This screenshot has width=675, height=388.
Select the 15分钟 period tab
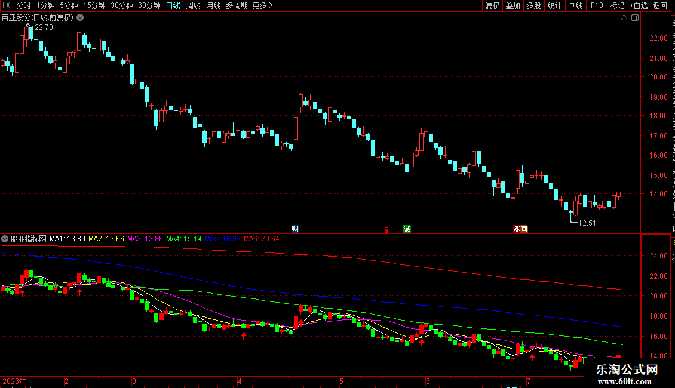[94, 5]
